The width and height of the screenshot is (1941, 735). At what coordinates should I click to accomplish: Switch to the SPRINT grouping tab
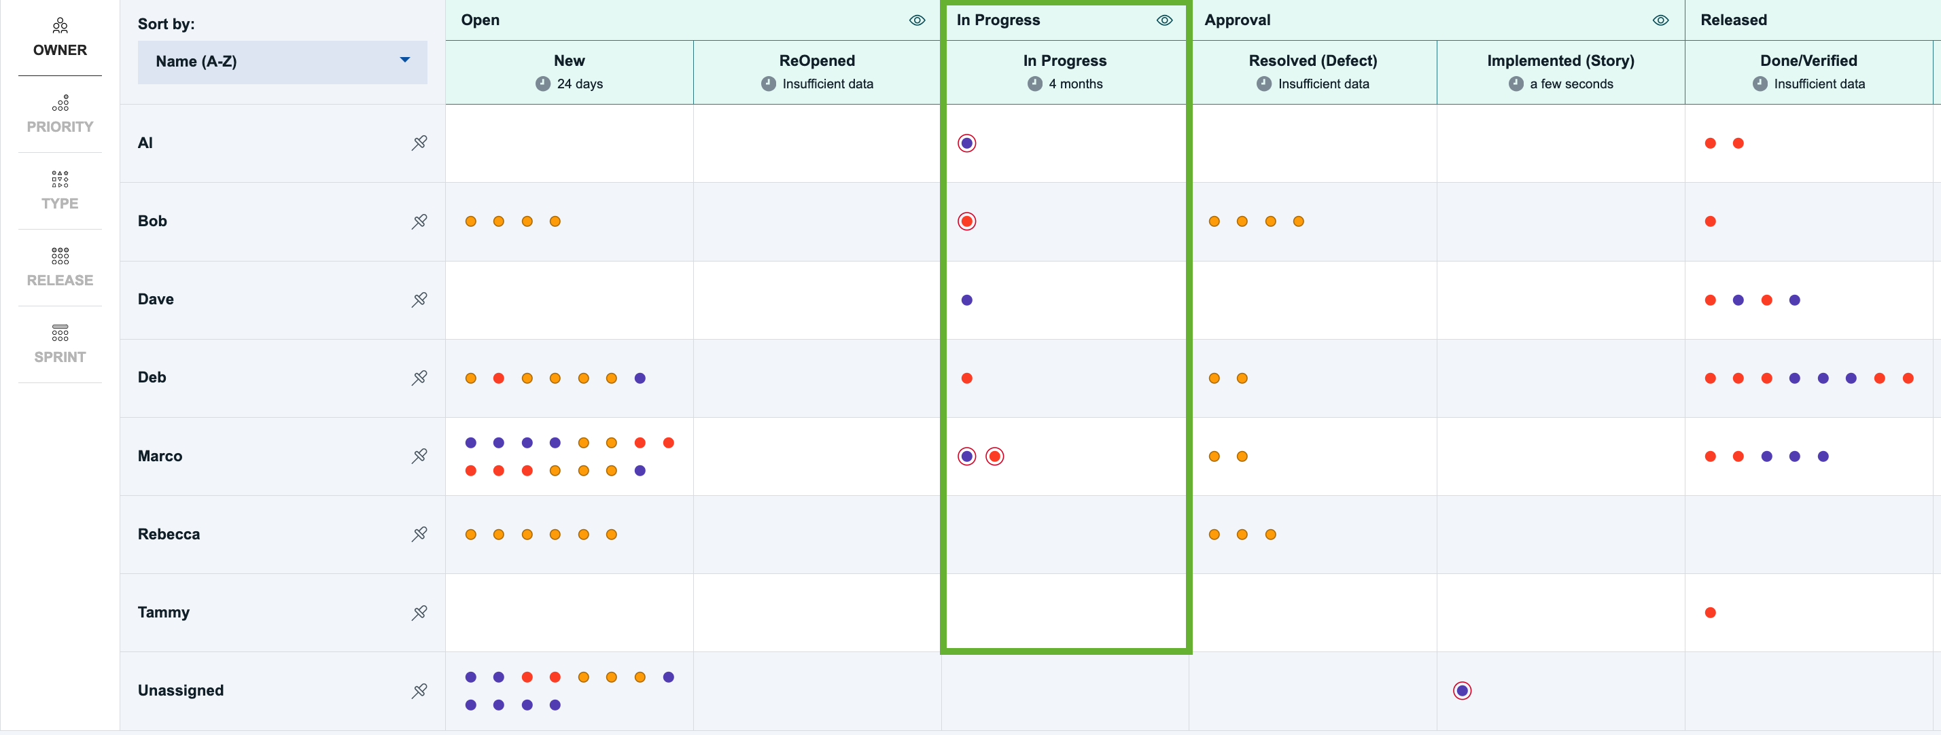60,345
